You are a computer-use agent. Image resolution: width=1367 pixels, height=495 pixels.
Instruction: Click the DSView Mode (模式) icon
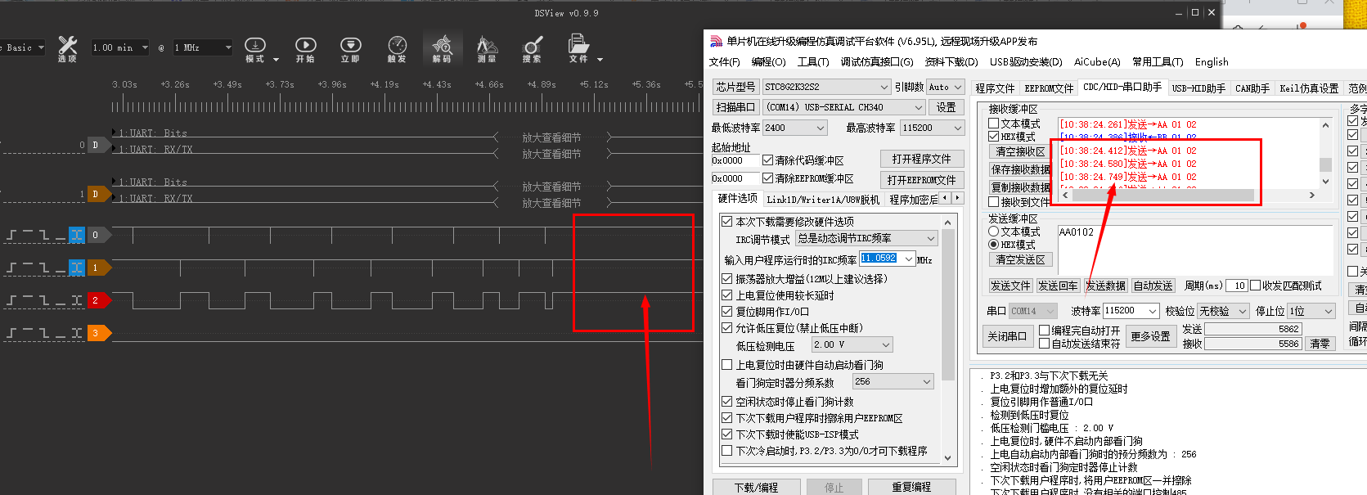(x=255, y=49)
